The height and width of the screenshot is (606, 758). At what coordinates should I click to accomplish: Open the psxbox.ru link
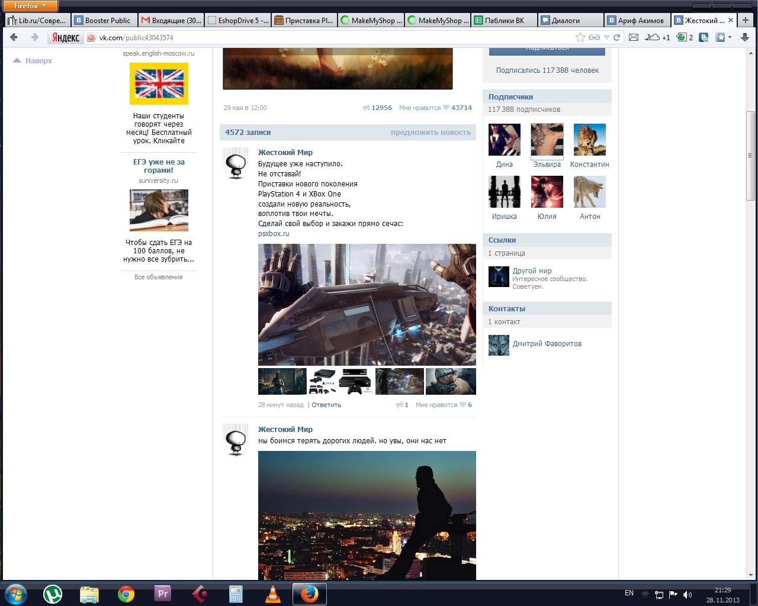(x=274, y=233)
